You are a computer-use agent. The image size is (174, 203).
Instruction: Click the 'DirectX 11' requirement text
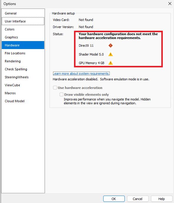pyautogui.click(x=86, y=46)
